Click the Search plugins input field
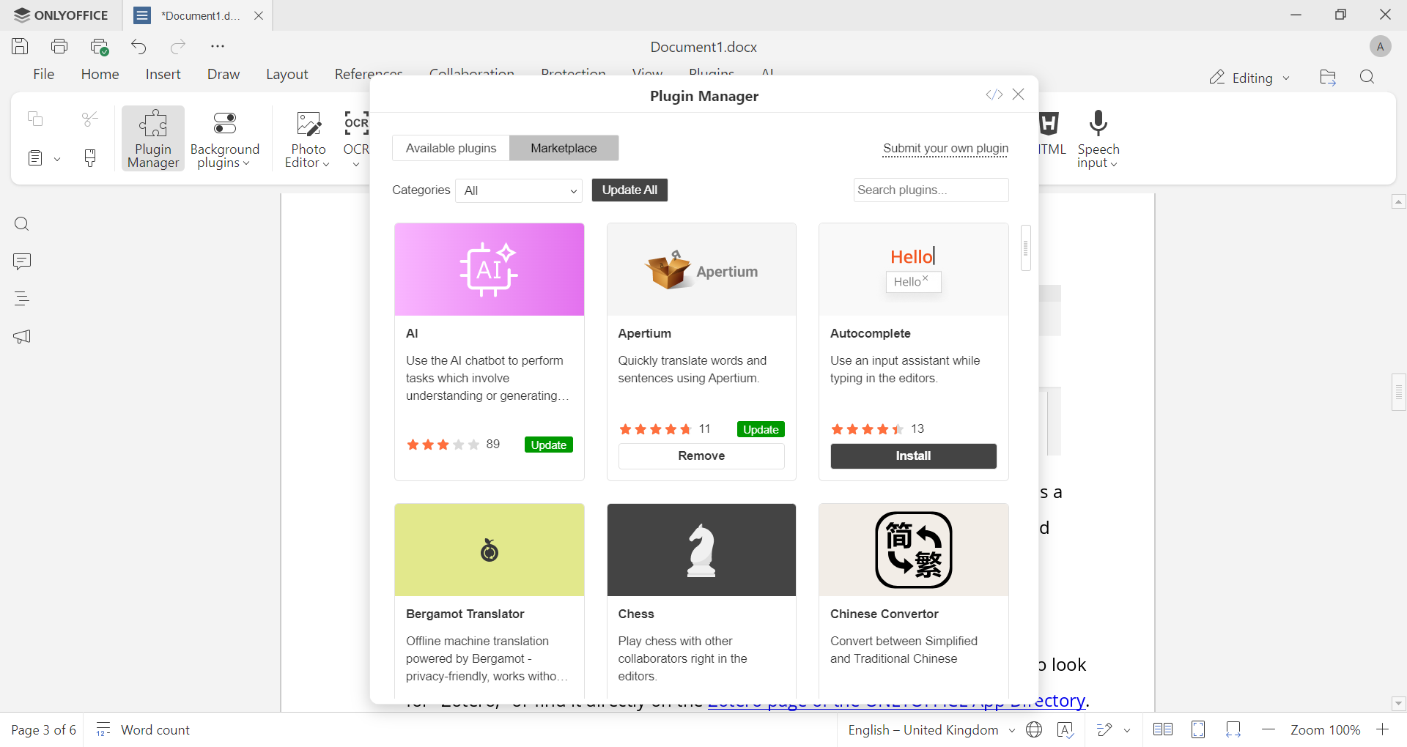Image resolution: width=1407 pixels, height=747 pixels. (931, 190)
